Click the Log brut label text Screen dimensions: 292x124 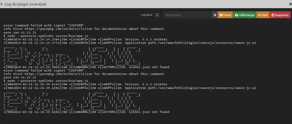click(147, 15)
